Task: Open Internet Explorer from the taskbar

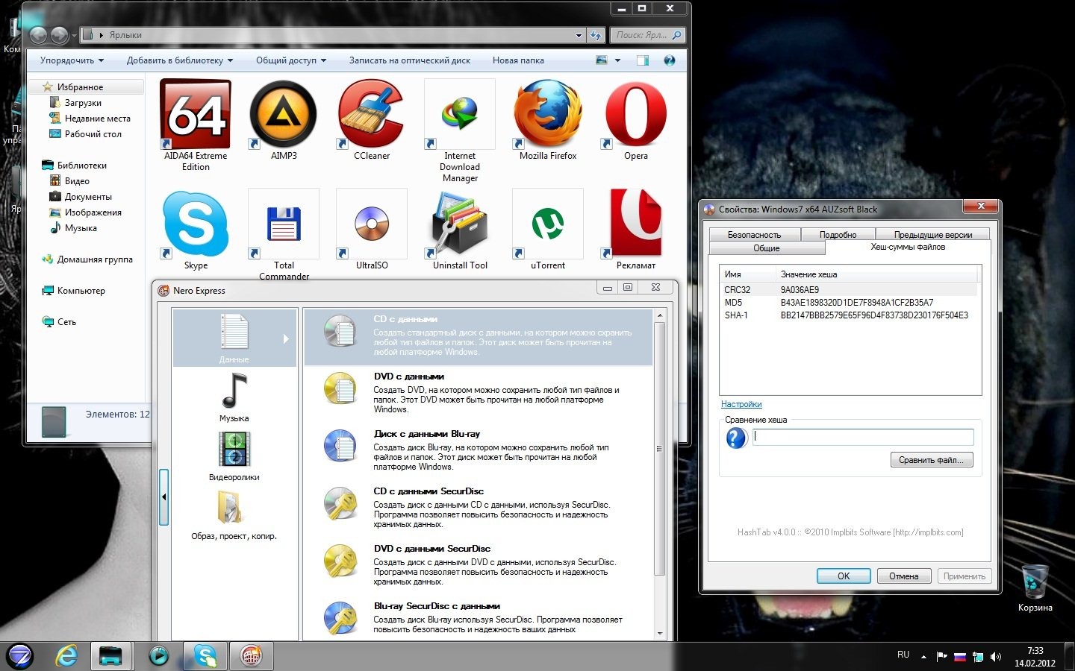Action: click(x=66, y=656)
